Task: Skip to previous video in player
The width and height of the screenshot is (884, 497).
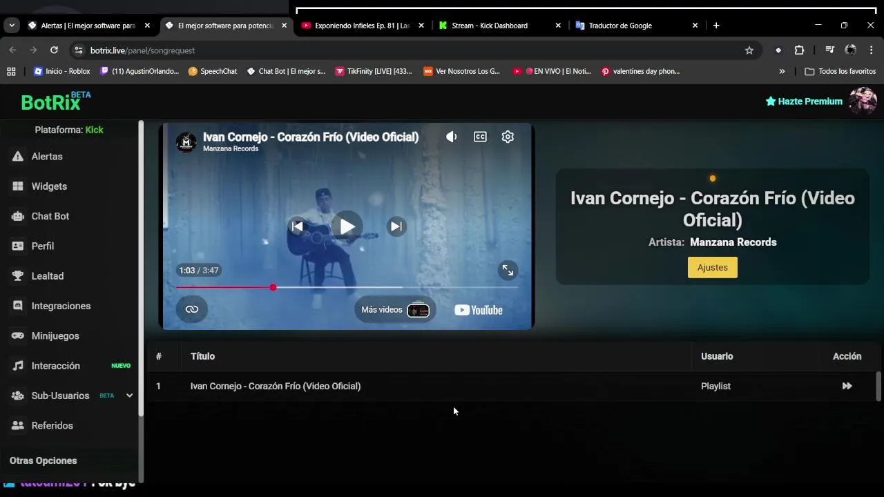Action: (297, 226)
